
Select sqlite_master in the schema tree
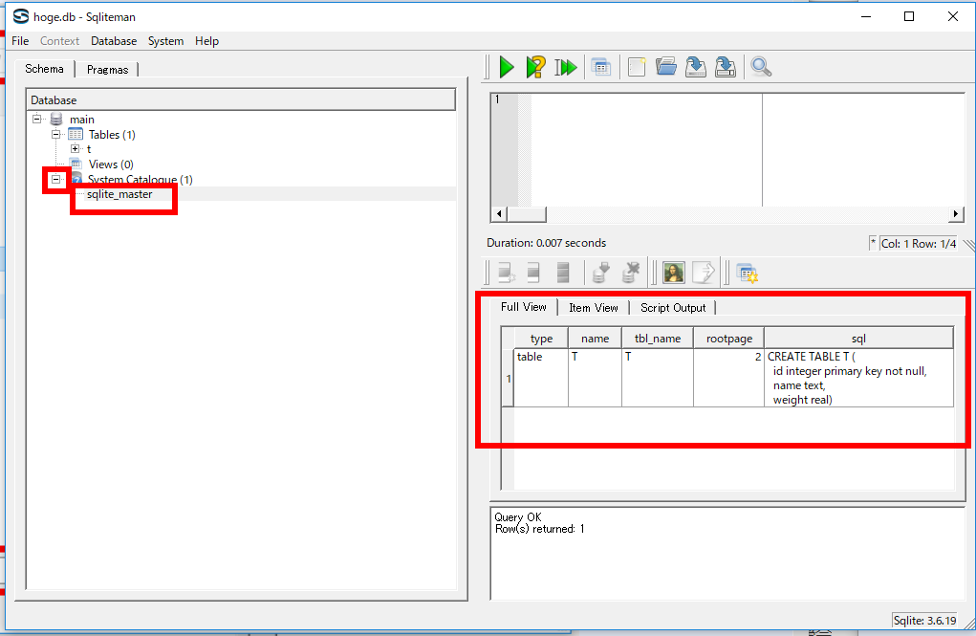point(119,194)
